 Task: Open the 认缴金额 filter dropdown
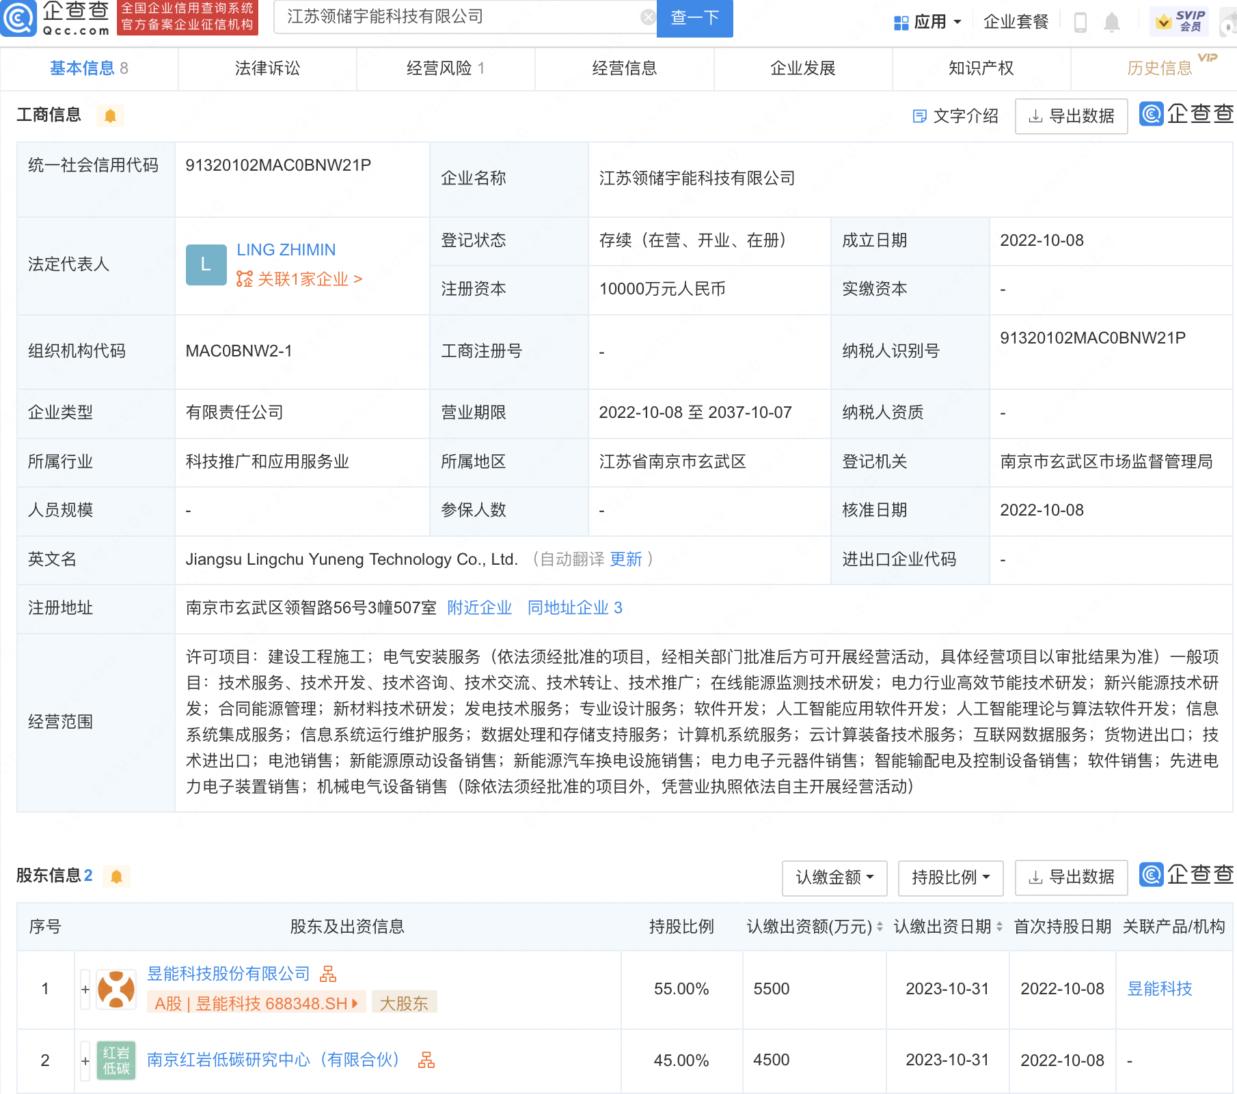(x=834, y=878)
